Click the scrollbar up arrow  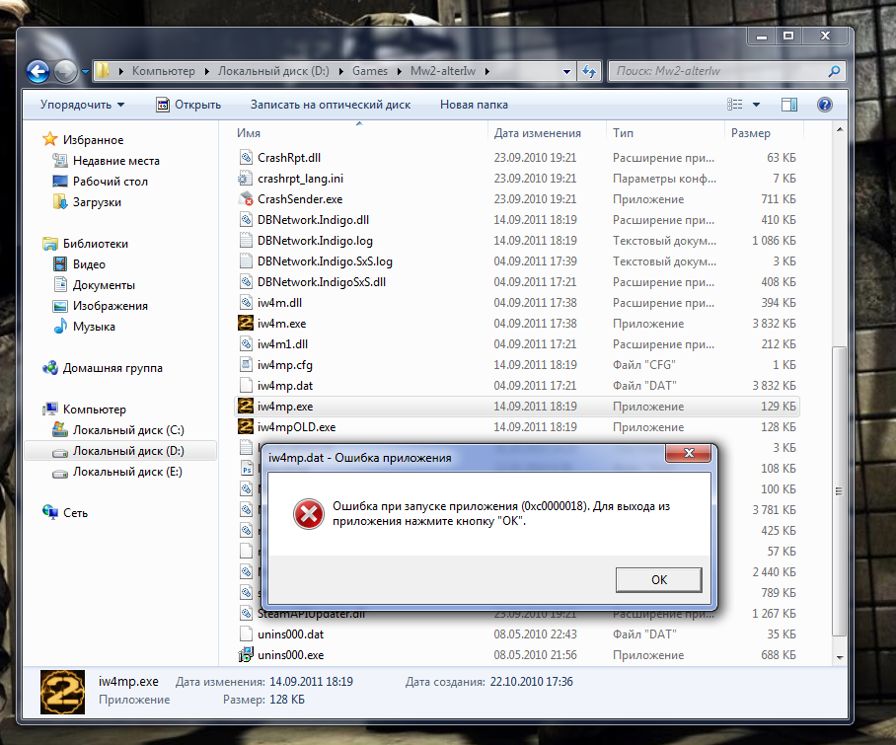click(x=840, y=129)
